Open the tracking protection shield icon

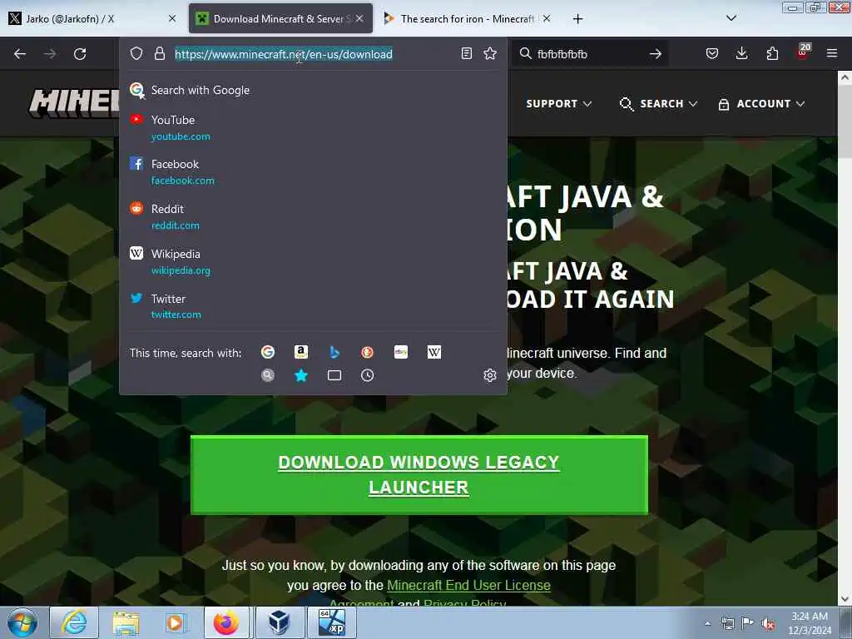point(136,53)
